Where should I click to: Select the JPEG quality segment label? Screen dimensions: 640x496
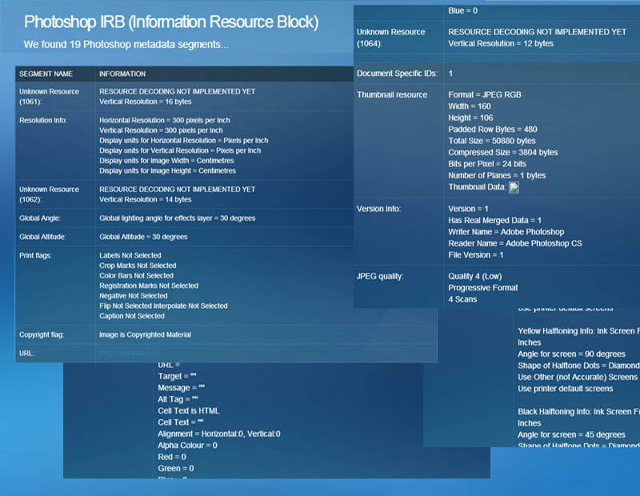(x=380, y=276)
